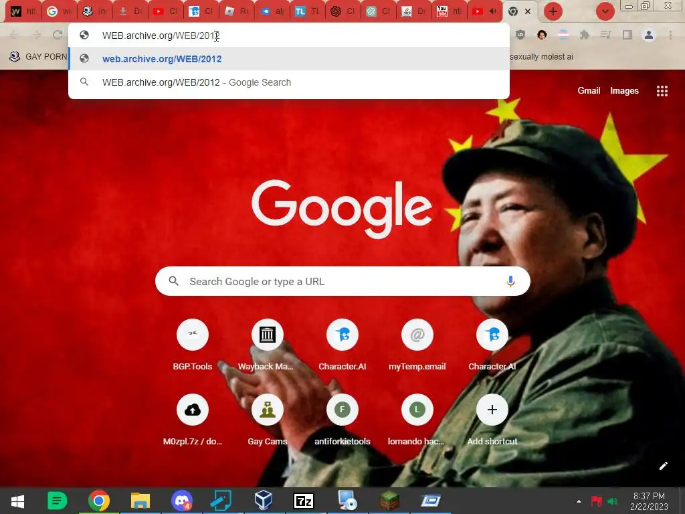
Task: Open the Windows Start menu
Action: coord(17,501)
